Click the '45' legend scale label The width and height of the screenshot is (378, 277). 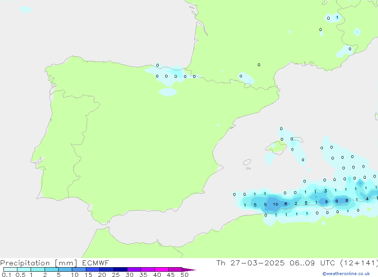click(x=171, y=275)
